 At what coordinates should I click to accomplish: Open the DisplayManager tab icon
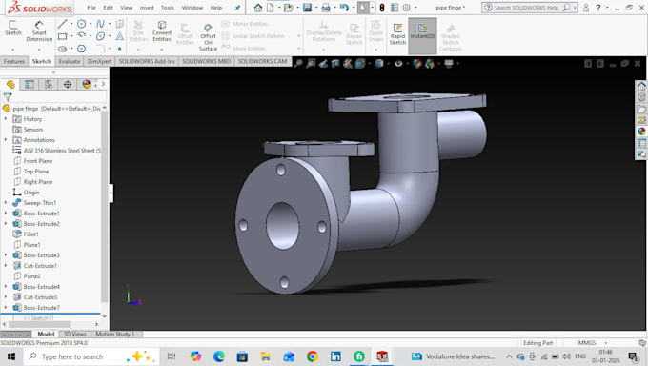87,85
